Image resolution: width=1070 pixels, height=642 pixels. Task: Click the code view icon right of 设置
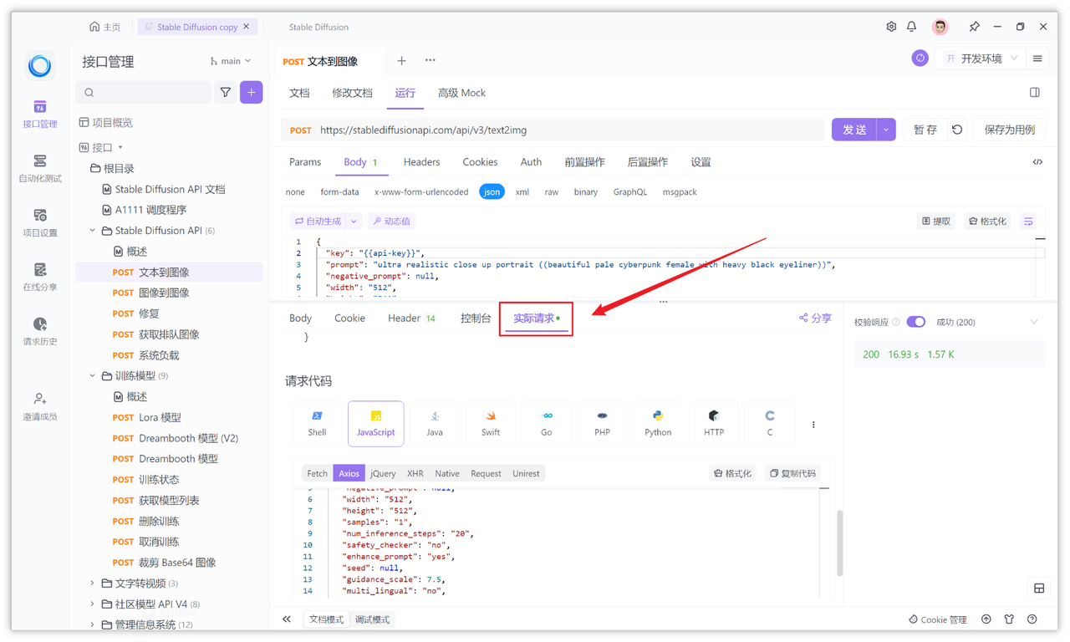(1037, 162)
